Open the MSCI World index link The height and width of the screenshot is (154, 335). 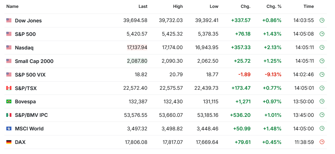[x=29, y=129]
